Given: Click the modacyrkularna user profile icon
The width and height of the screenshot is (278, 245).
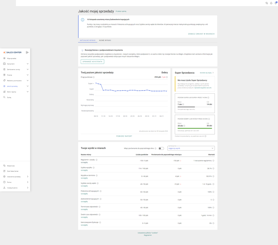Looking at the screenshot, I should pos(4,188).
